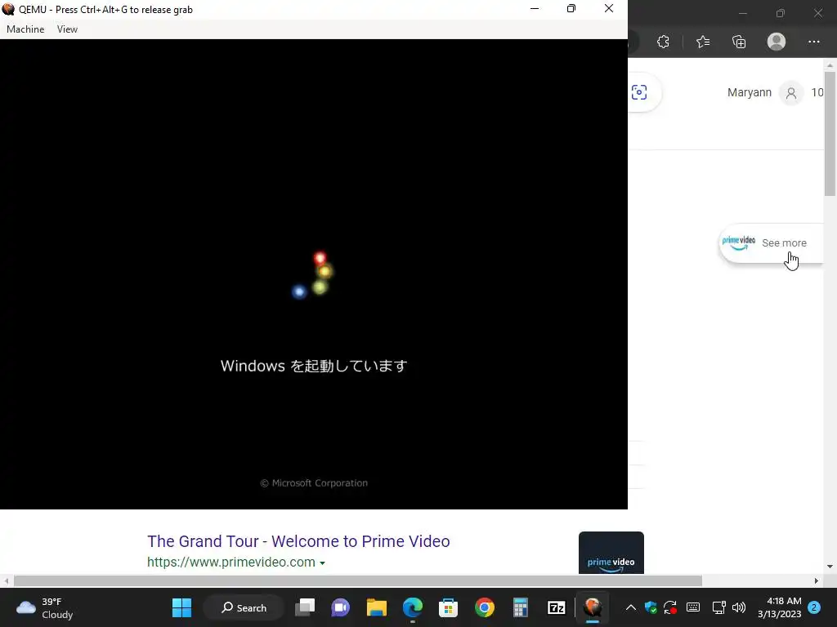Click the browser vertical scrollbar thumb

click(830, 133)
